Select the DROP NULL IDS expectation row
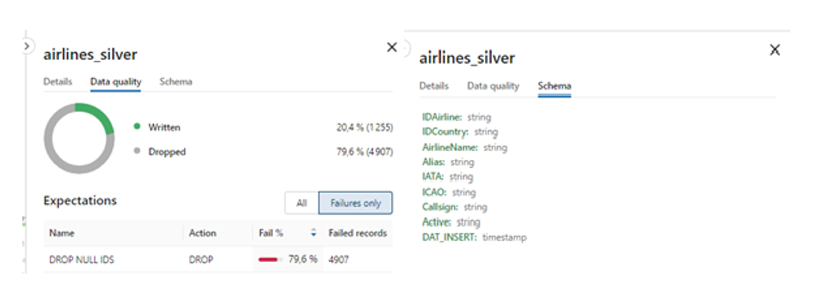822x288 pixels. [x=218, y=259]
